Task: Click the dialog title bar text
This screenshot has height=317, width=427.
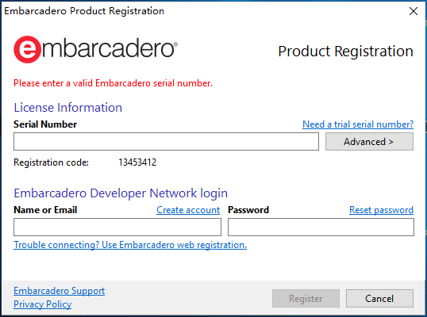Action: (x=84, y=11)
